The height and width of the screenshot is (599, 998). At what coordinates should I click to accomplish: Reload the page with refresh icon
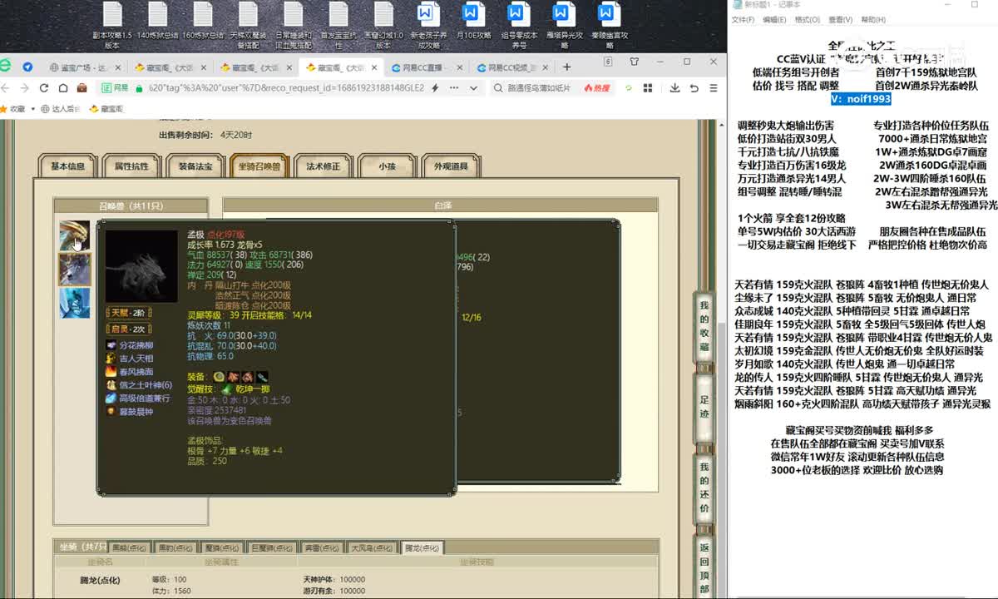click(43, 87)
